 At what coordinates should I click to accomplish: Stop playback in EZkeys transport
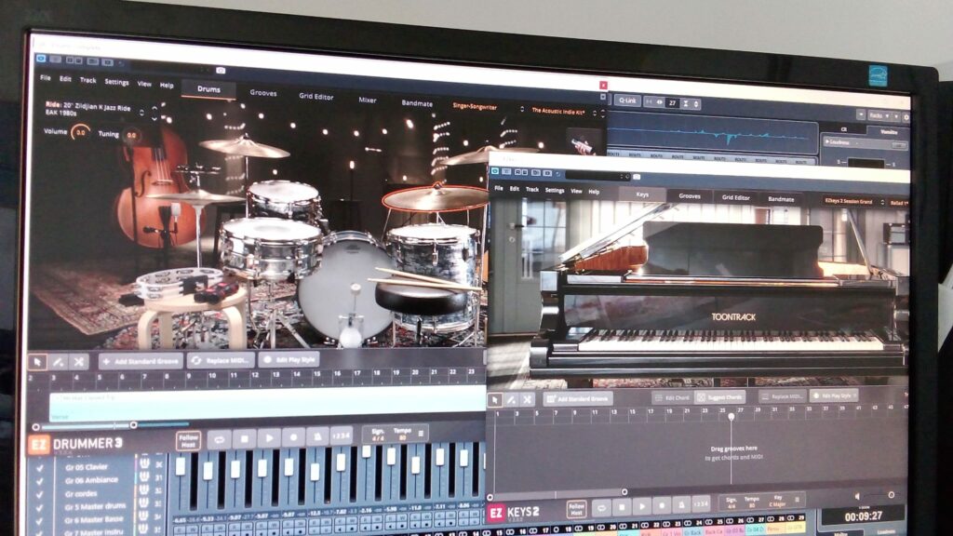(x=621, y=506)
